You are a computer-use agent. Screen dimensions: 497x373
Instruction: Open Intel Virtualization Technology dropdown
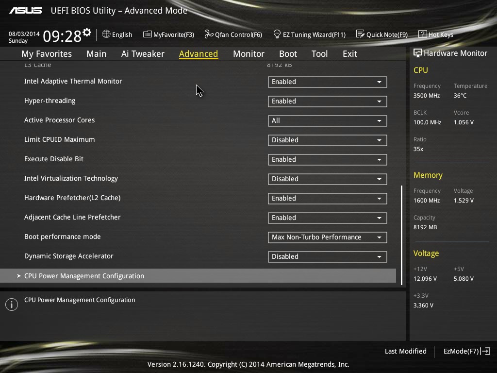tap(328, 179)
